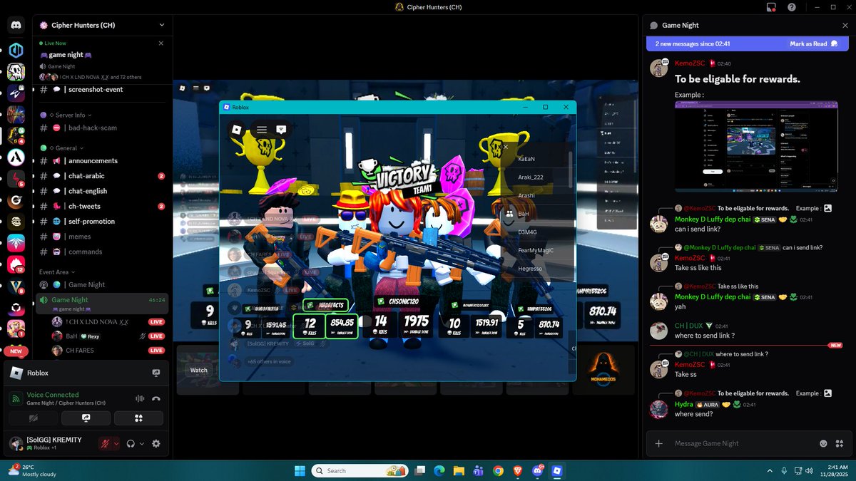This screenshot has height=481, width=856.
Task: Click the plus attach icon in message box
Action: (x=659, y=443)
